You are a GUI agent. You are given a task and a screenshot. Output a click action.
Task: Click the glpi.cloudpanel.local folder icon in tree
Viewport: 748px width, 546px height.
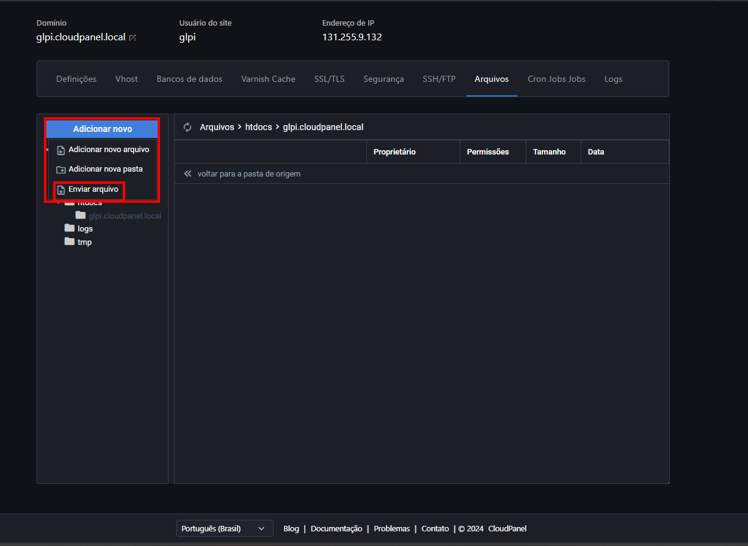[81, 216]
